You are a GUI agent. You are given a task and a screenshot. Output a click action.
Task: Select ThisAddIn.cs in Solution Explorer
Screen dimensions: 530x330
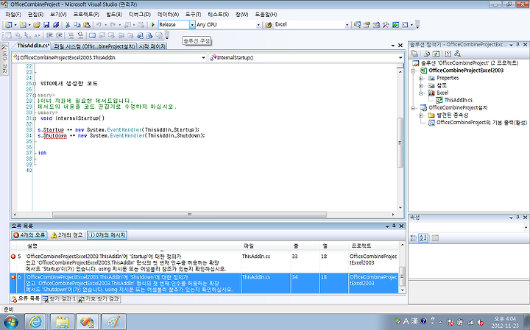click(458, 100)
